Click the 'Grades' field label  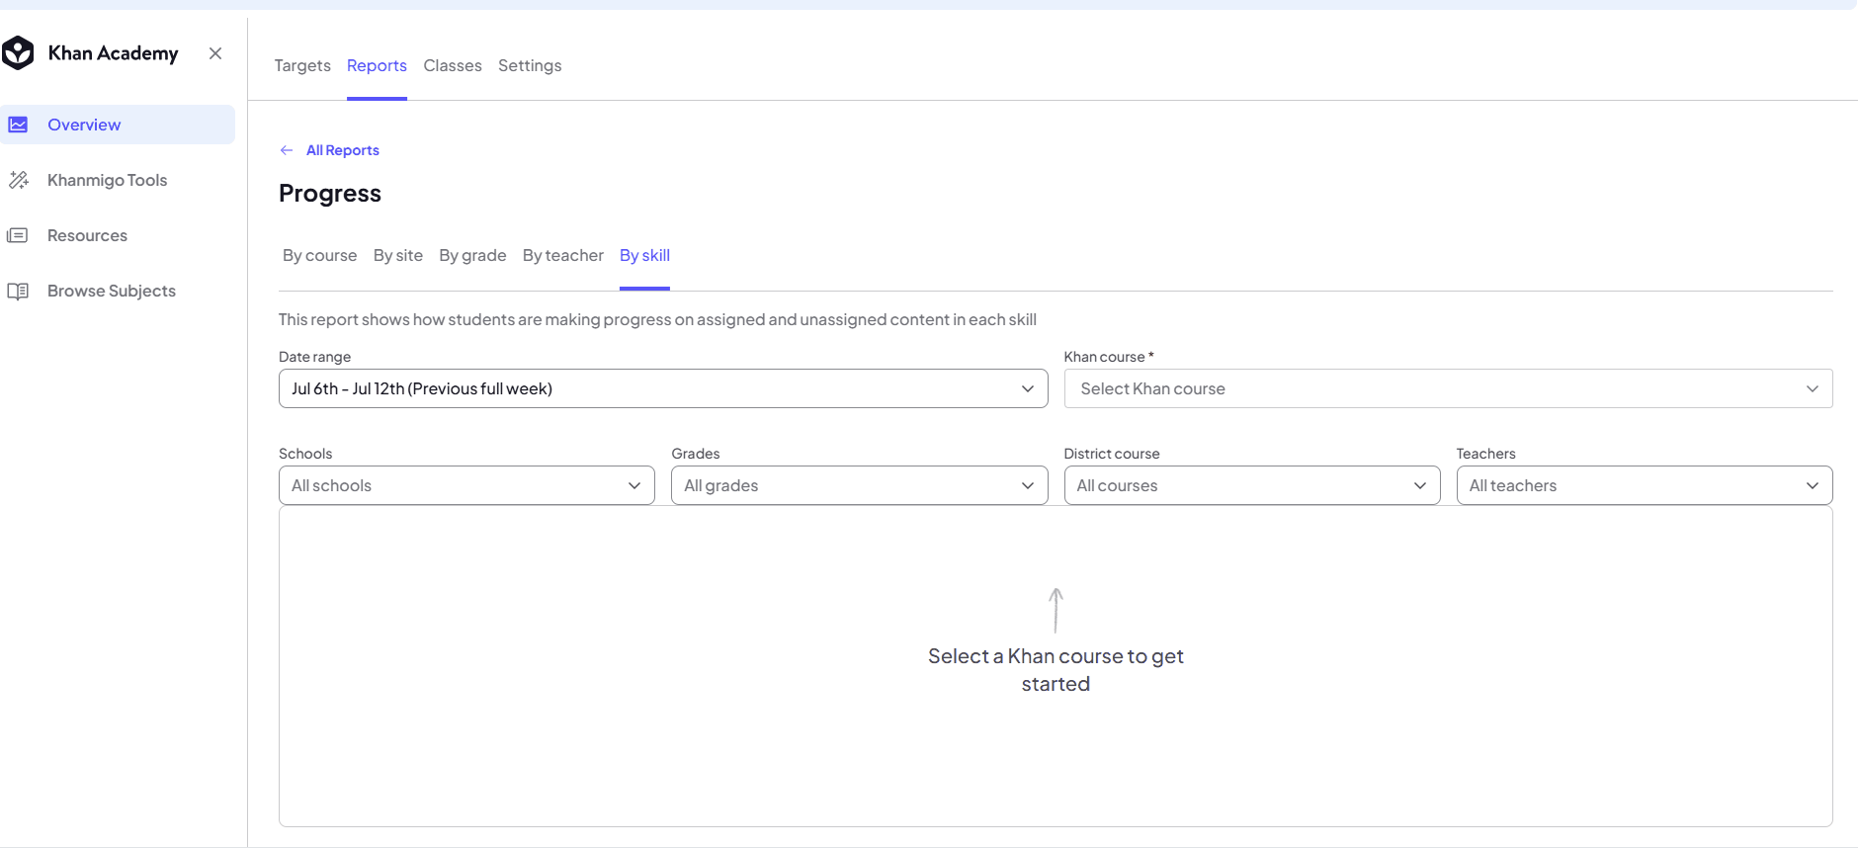tap(696, 454)
